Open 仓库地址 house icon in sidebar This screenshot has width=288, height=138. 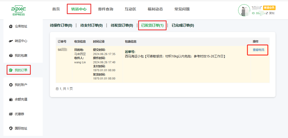point(11,26)
